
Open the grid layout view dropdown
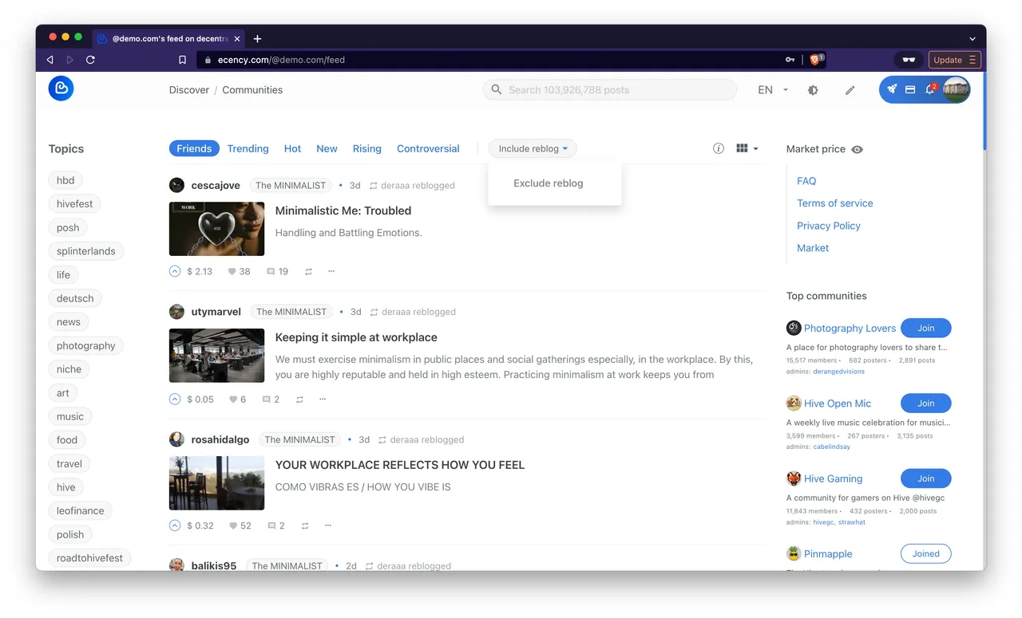point(747,148)
